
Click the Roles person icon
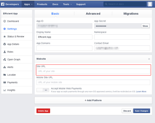click(x=5, y=52)
